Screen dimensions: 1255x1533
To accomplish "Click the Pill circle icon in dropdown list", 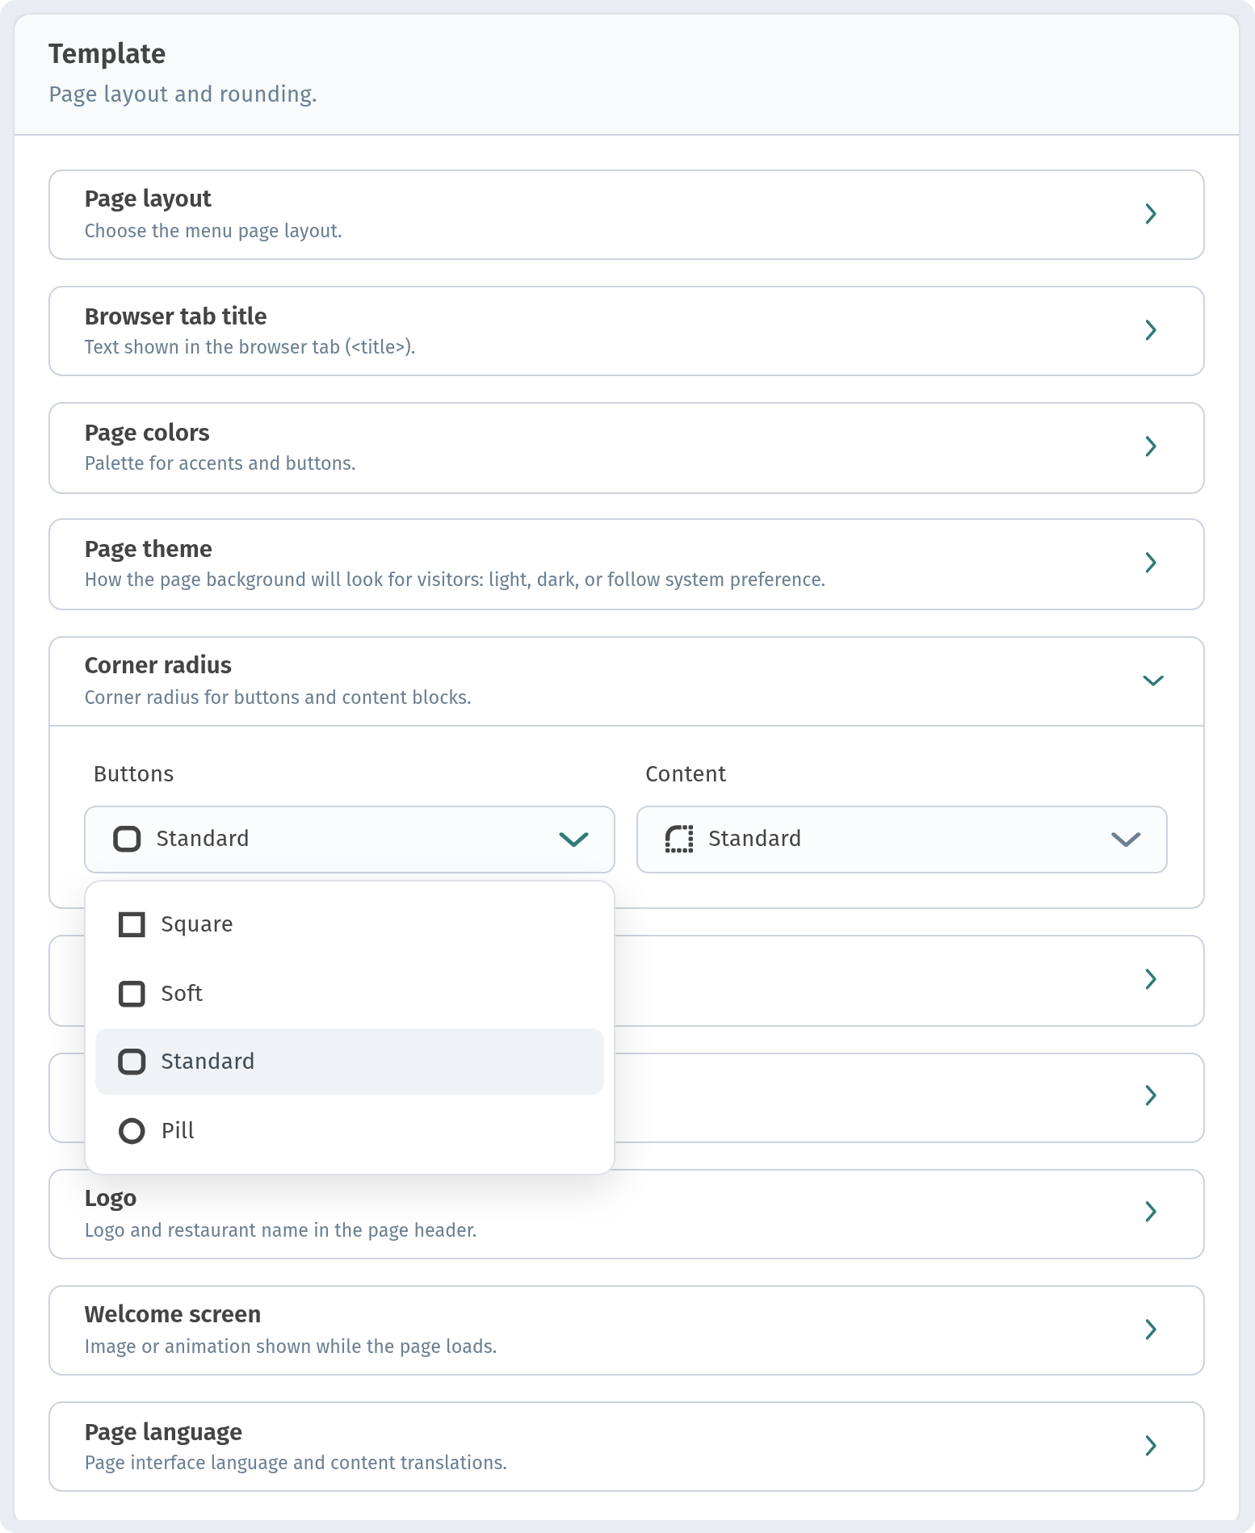I will [132, 1131].
